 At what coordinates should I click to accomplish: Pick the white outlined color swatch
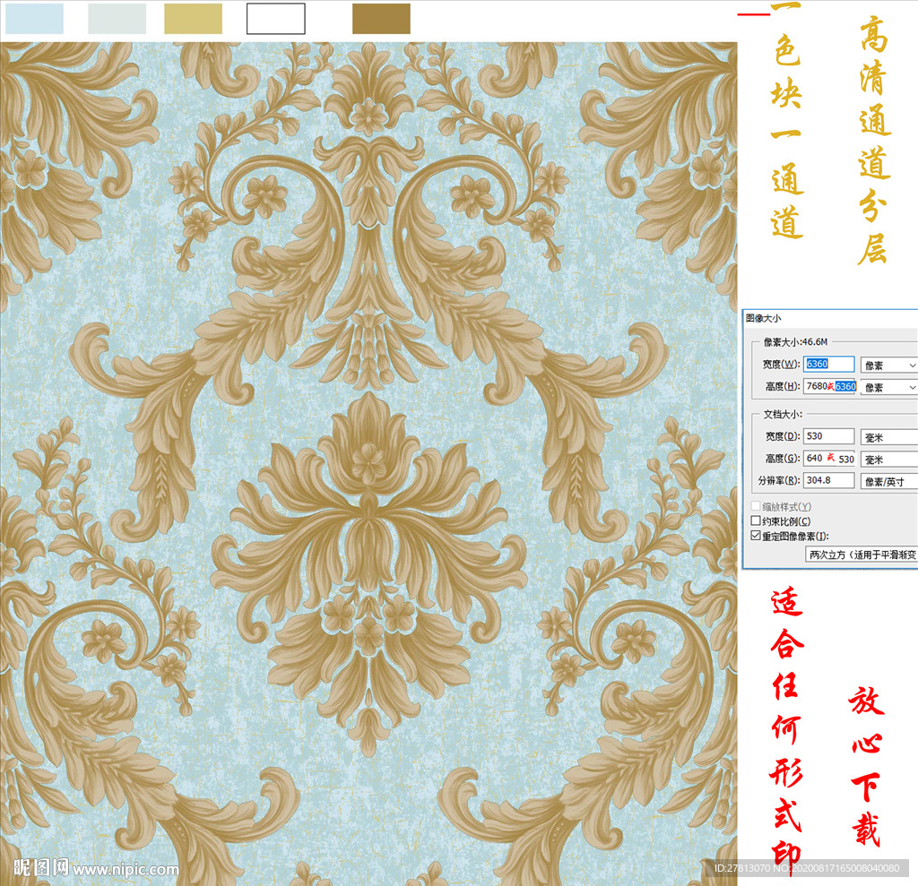point(276,19)
